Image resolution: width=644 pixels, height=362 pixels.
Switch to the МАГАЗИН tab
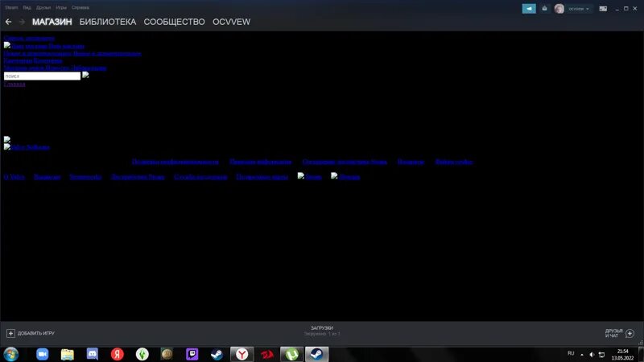click(x=52, y=22)
